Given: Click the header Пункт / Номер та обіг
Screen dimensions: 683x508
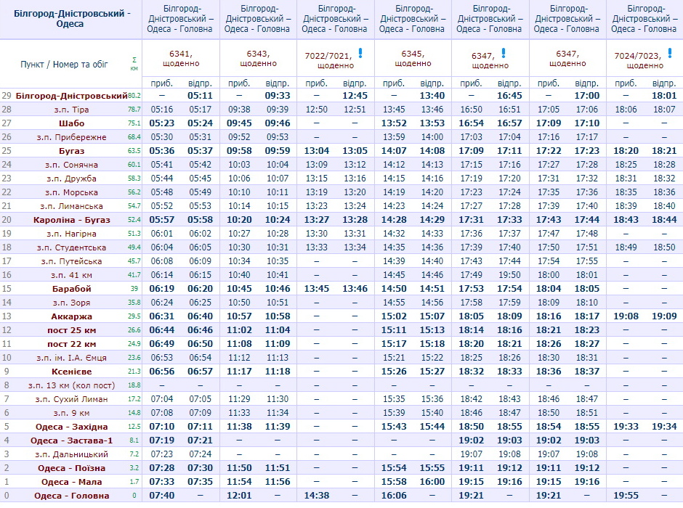Looking at the screenshot, I should (64, 65).
